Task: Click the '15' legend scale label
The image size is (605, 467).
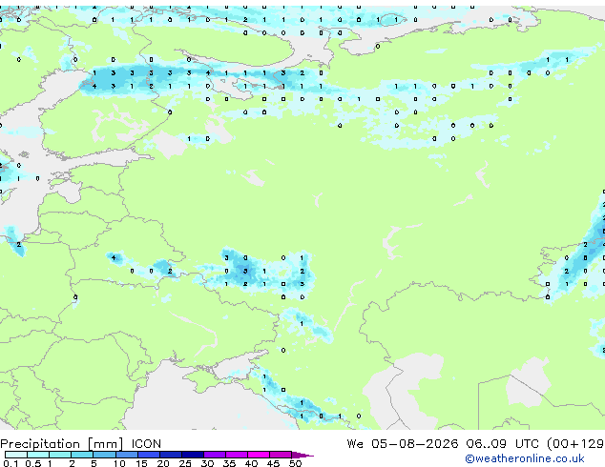Action: coord(141,463)
